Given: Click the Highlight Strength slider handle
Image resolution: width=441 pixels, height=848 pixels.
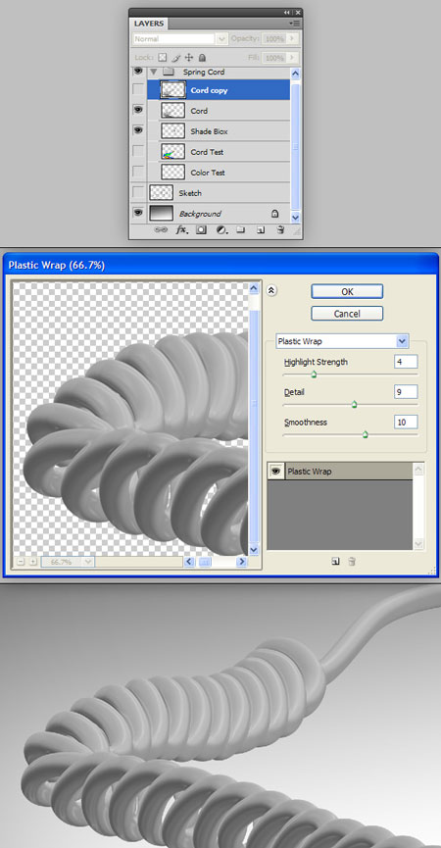Looking at the screenshot, I should point(314,374).
